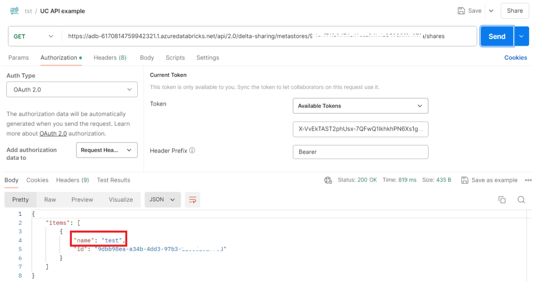Click the network globe icon
Viewport: 541px width, 293px height.
328,180
